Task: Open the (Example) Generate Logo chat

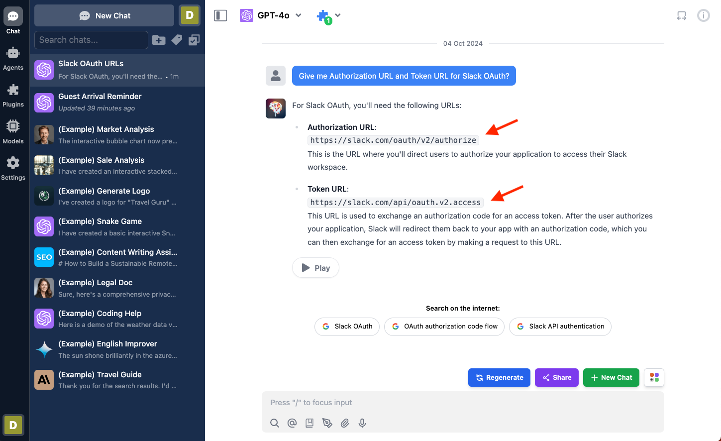Action: click(117, 196)
